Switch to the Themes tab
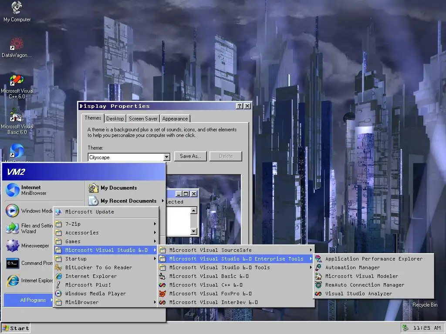Image resolution: width=446 pixels, height=334 pixels. coord(93,118)
